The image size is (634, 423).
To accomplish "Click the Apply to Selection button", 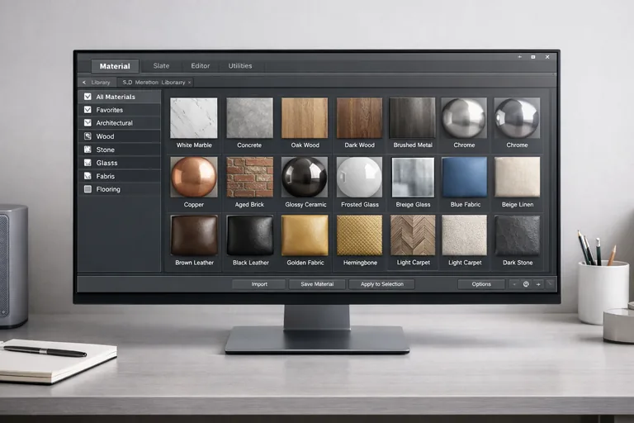I will point(381,284).
